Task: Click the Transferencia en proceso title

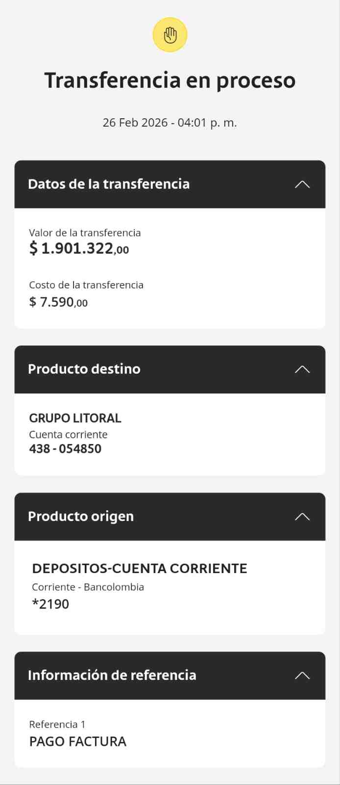Action: [170, 80]
